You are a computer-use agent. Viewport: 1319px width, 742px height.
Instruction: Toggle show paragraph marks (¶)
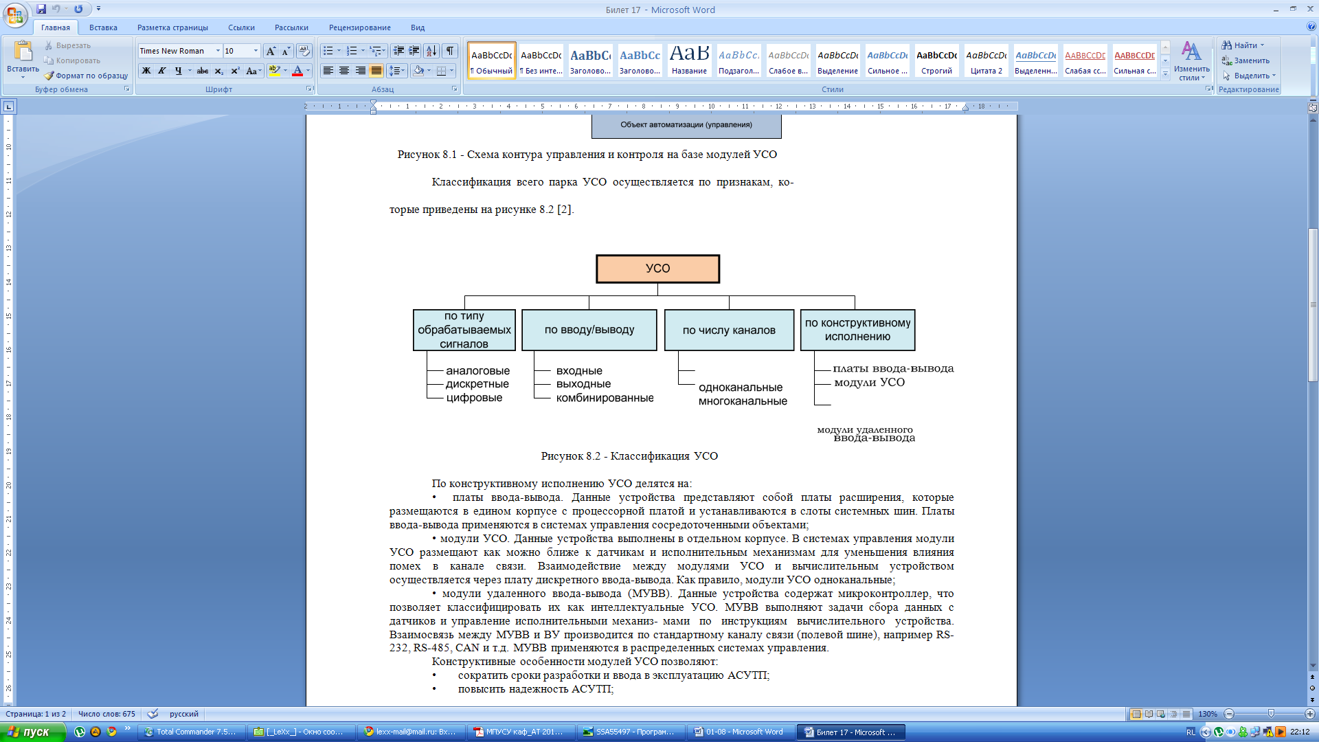(x=450, y=51)
